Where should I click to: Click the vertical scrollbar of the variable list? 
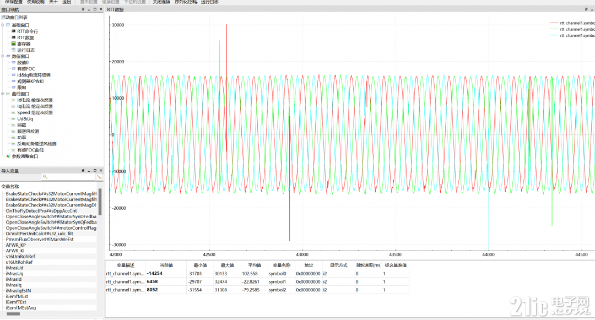(100, 202)
